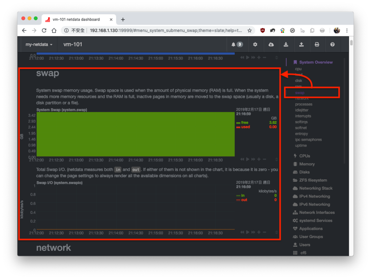Click the export snapshot download icon

tap(286, 45)
